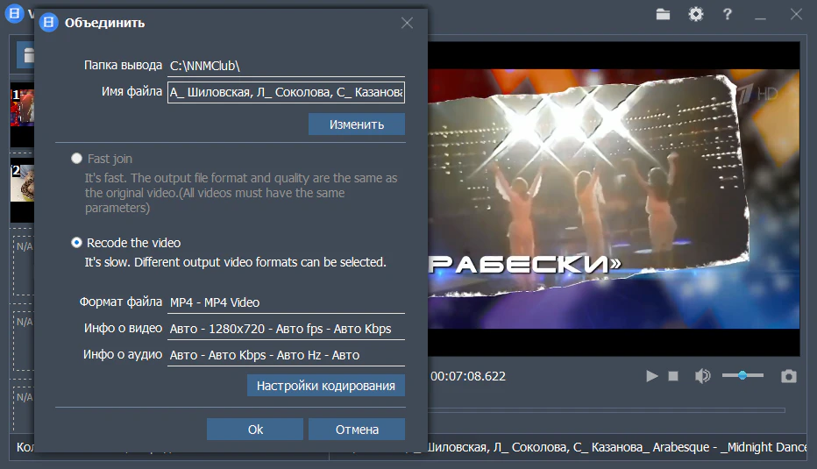Cancel the dialog with Отмена
Image resolution: width=817 pixels, height=469 pixels.
pyautogui.click(x=357, y=430)
